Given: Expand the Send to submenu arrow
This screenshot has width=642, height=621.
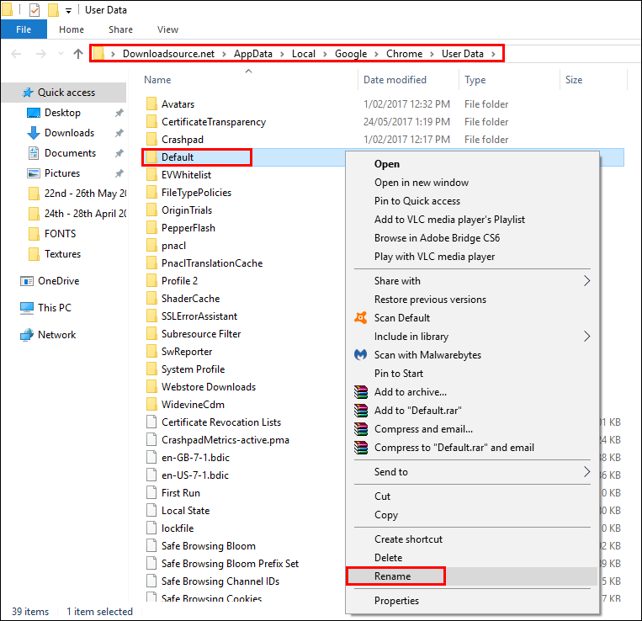Looking at the screenshot, I should (x=586, y=472).
